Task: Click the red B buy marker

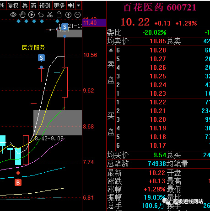Action: pos(18,182)
